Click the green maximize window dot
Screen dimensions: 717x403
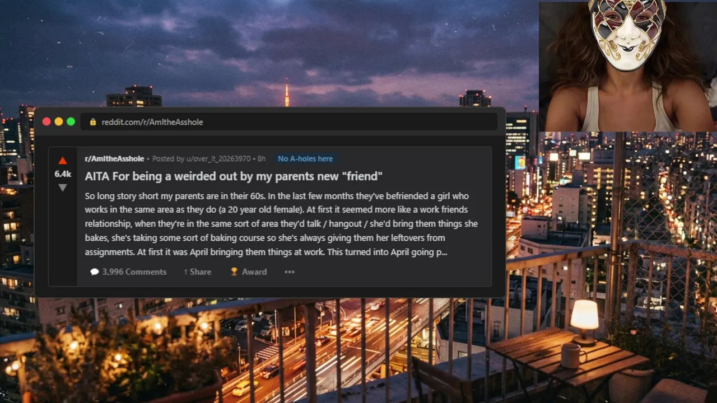pyautogui.click(x=71, y=121)
